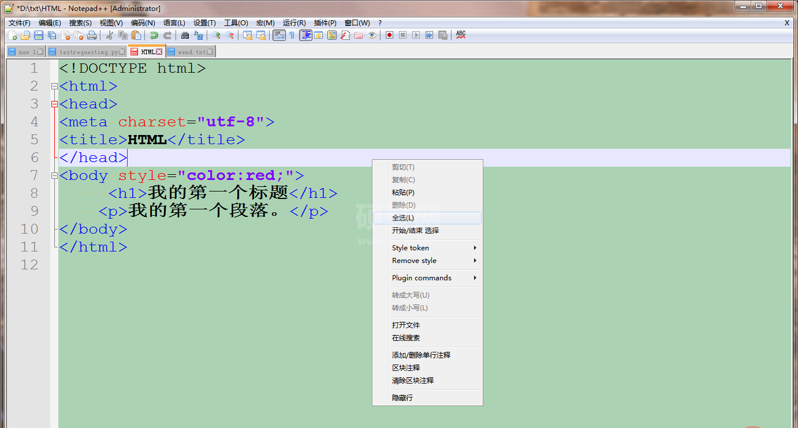Collapse the head fold marker on line 3
This screenshot has width=798, height=428.
tap(54, 104)
